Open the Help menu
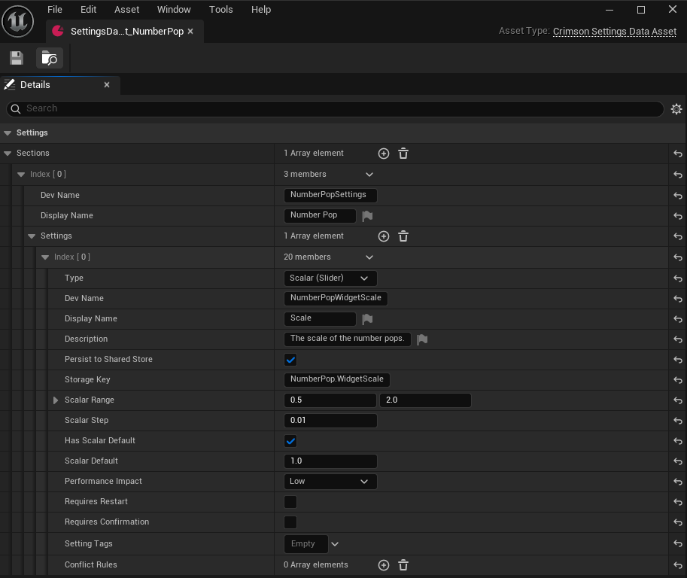The width and height of the screenshot is (687, 578). [x=261, y=9]
